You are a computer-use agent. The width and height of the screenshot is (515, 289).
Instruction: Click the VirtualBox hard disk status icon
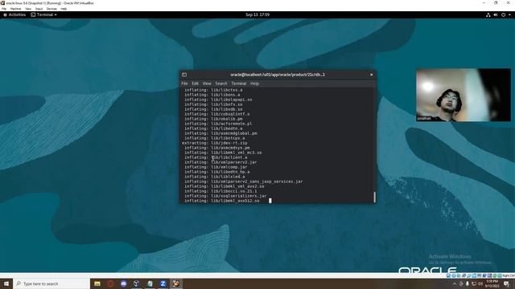pos(448,275)
